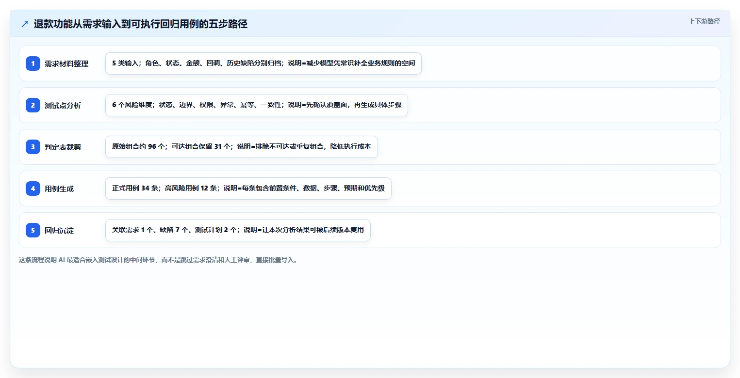Click the box with 关联需求 1 个
This screenshot has height=378, width=740.
[x=238, y=230]
